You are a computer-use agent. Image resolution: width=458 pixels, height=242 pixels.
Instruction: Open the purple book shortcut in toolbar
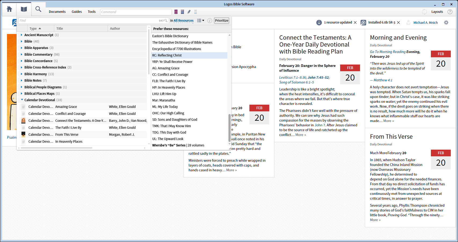click(176, 12)
